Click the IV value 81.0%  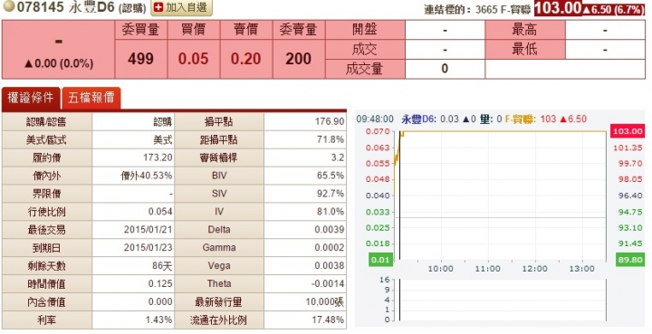pyautogui.click(x=331, y=212)
